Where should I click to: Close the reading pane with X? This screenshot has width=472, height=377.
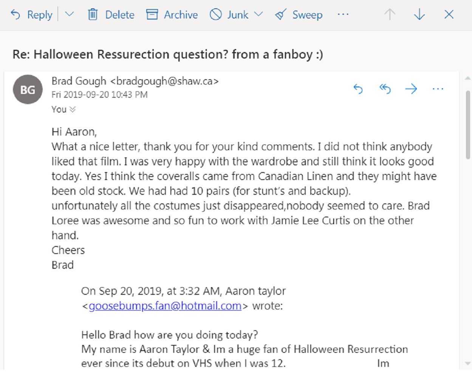449,14
